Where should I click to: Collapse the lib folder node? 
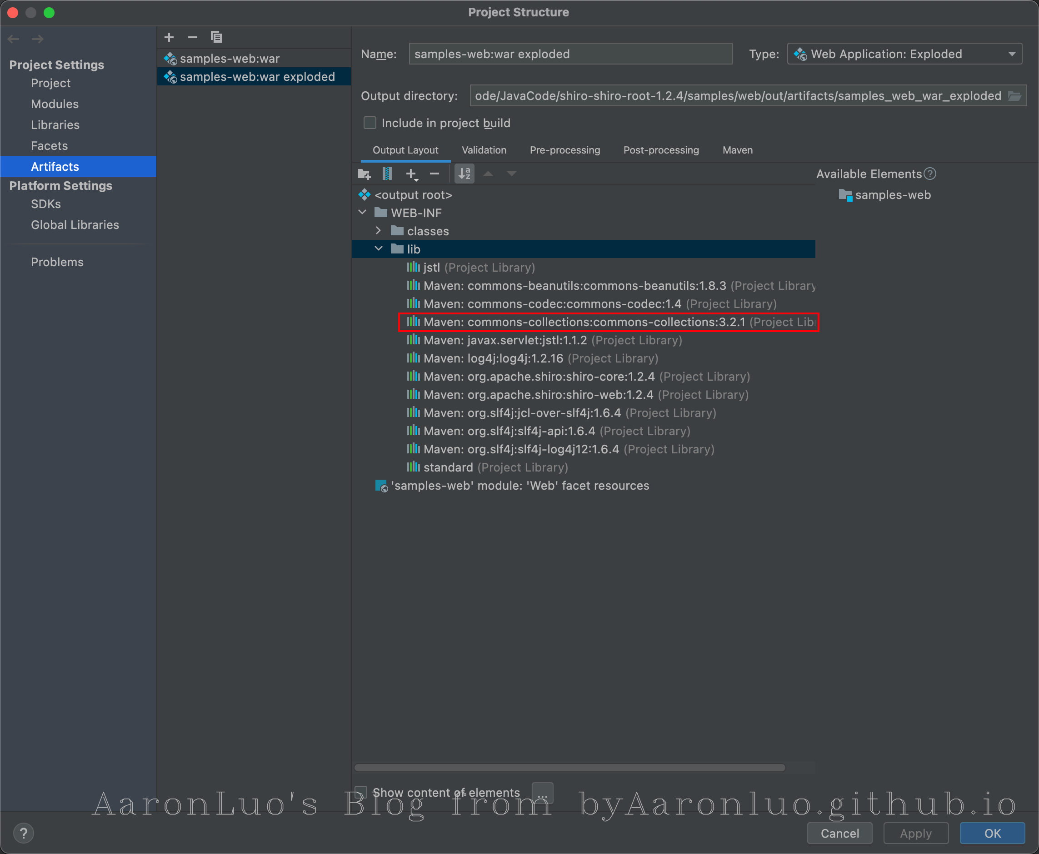coord(378,249)
